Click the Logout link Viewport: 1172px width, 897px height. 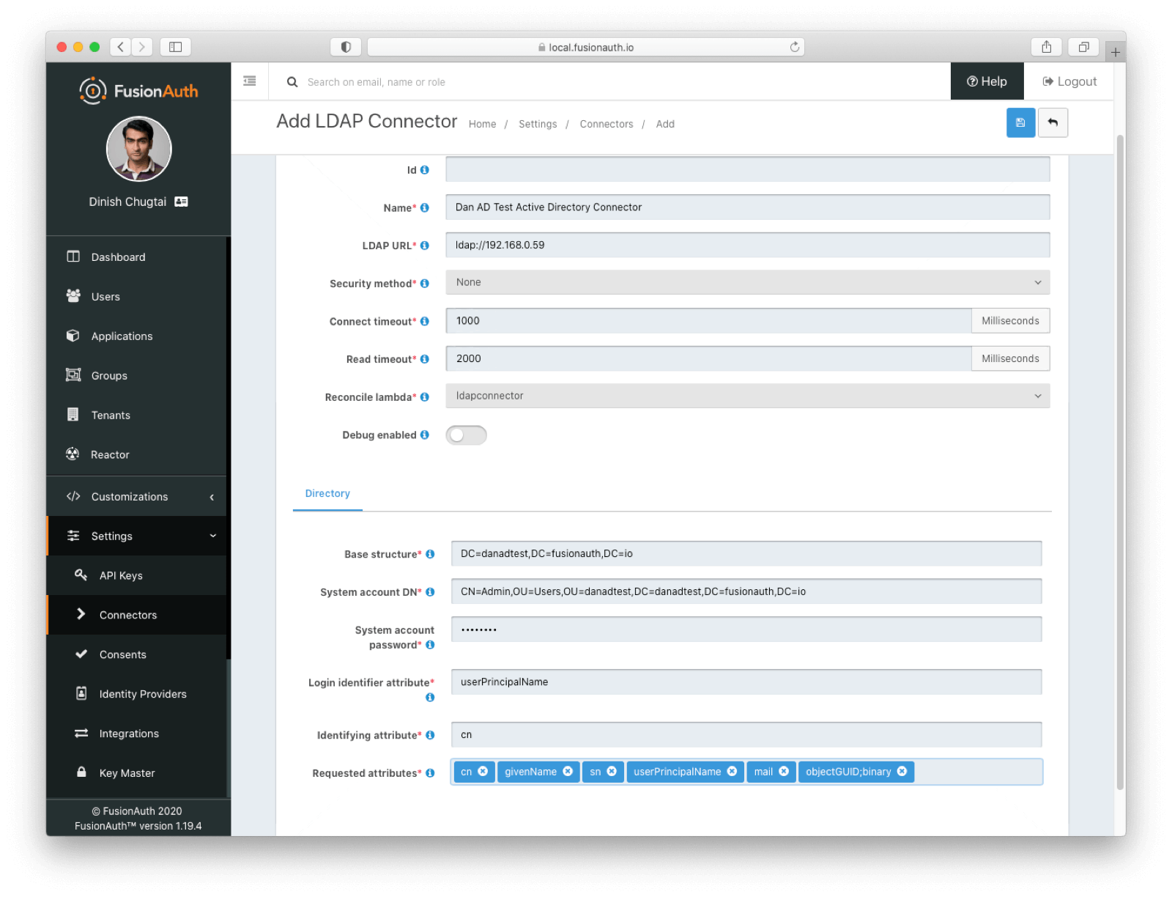pyautogui.click(x=1069, y=81)
